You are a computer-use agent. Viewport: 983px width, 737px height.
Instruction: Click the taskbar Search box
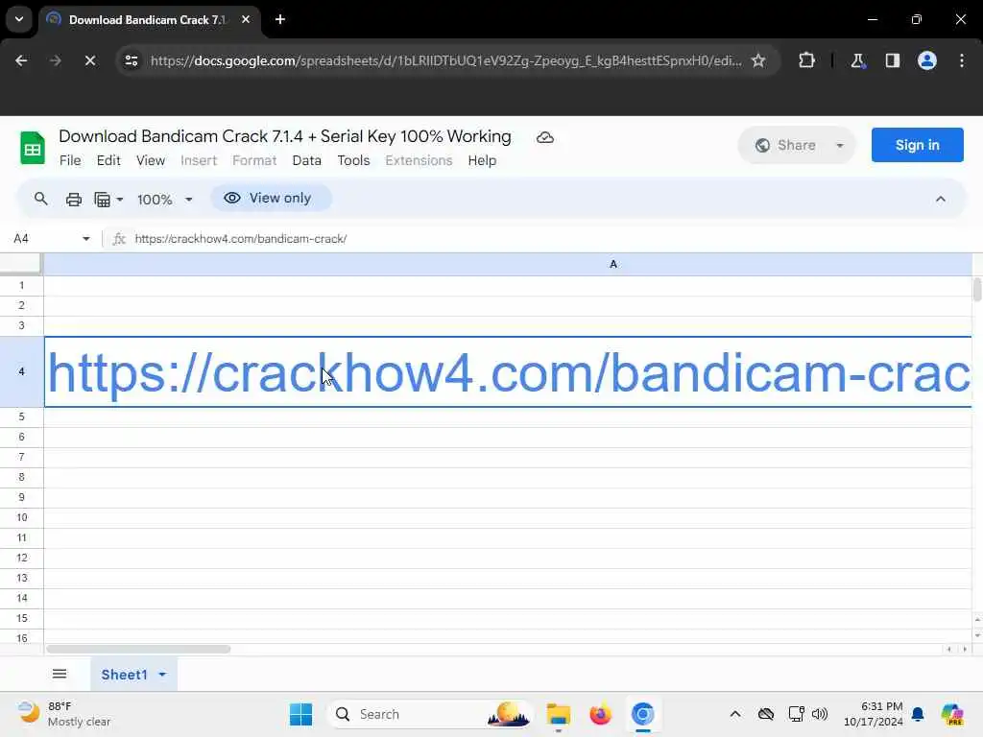coord(430,714)
